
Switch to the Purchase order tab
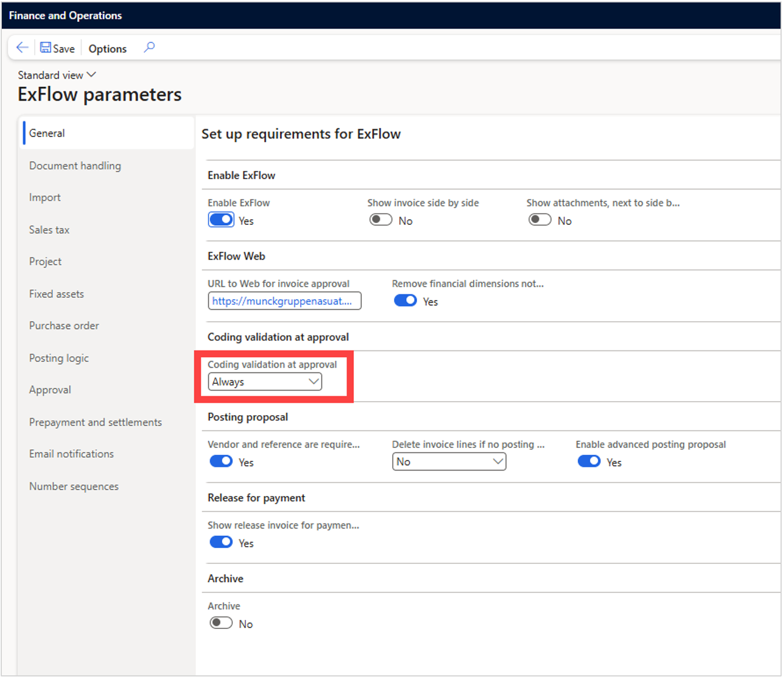coord(64,325)
